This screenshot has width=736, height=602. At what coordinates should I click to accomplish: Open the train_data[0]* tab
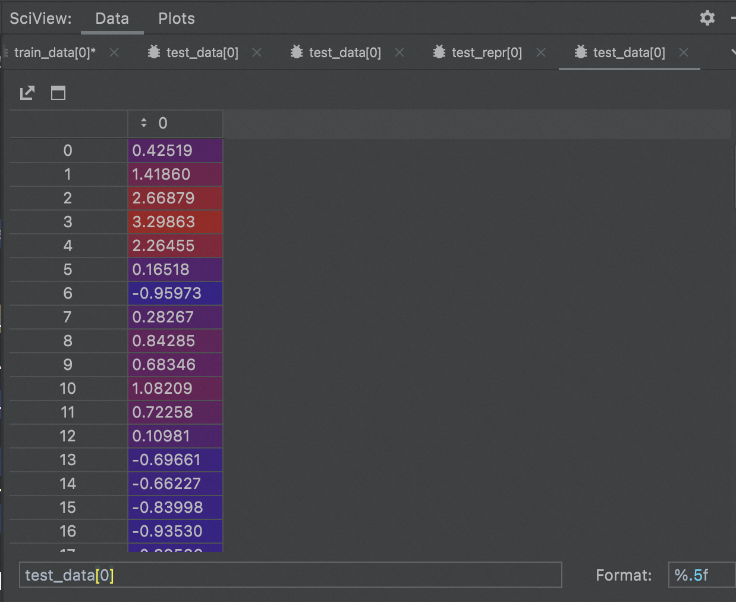[55, 52]
